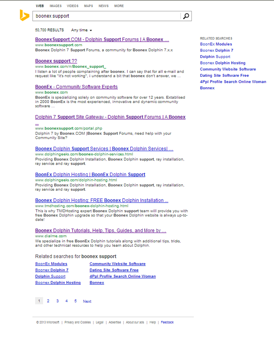Click the Next page link

(87, 301)
